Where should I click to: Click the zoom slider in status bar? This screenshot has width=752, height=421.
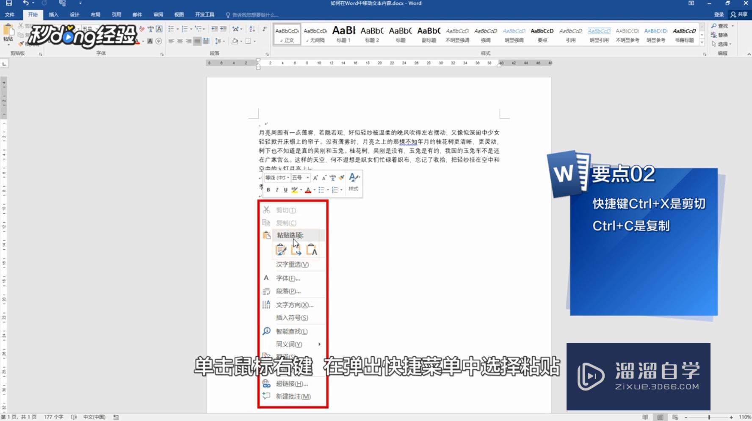(709, 417)
